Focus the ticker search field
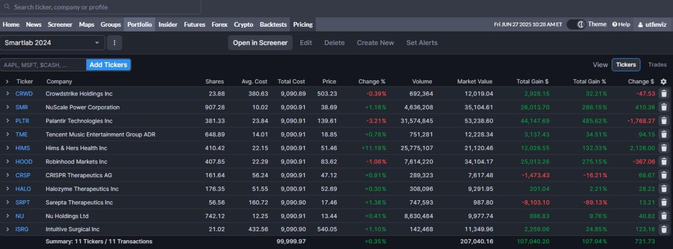 (x=100, y=7)
